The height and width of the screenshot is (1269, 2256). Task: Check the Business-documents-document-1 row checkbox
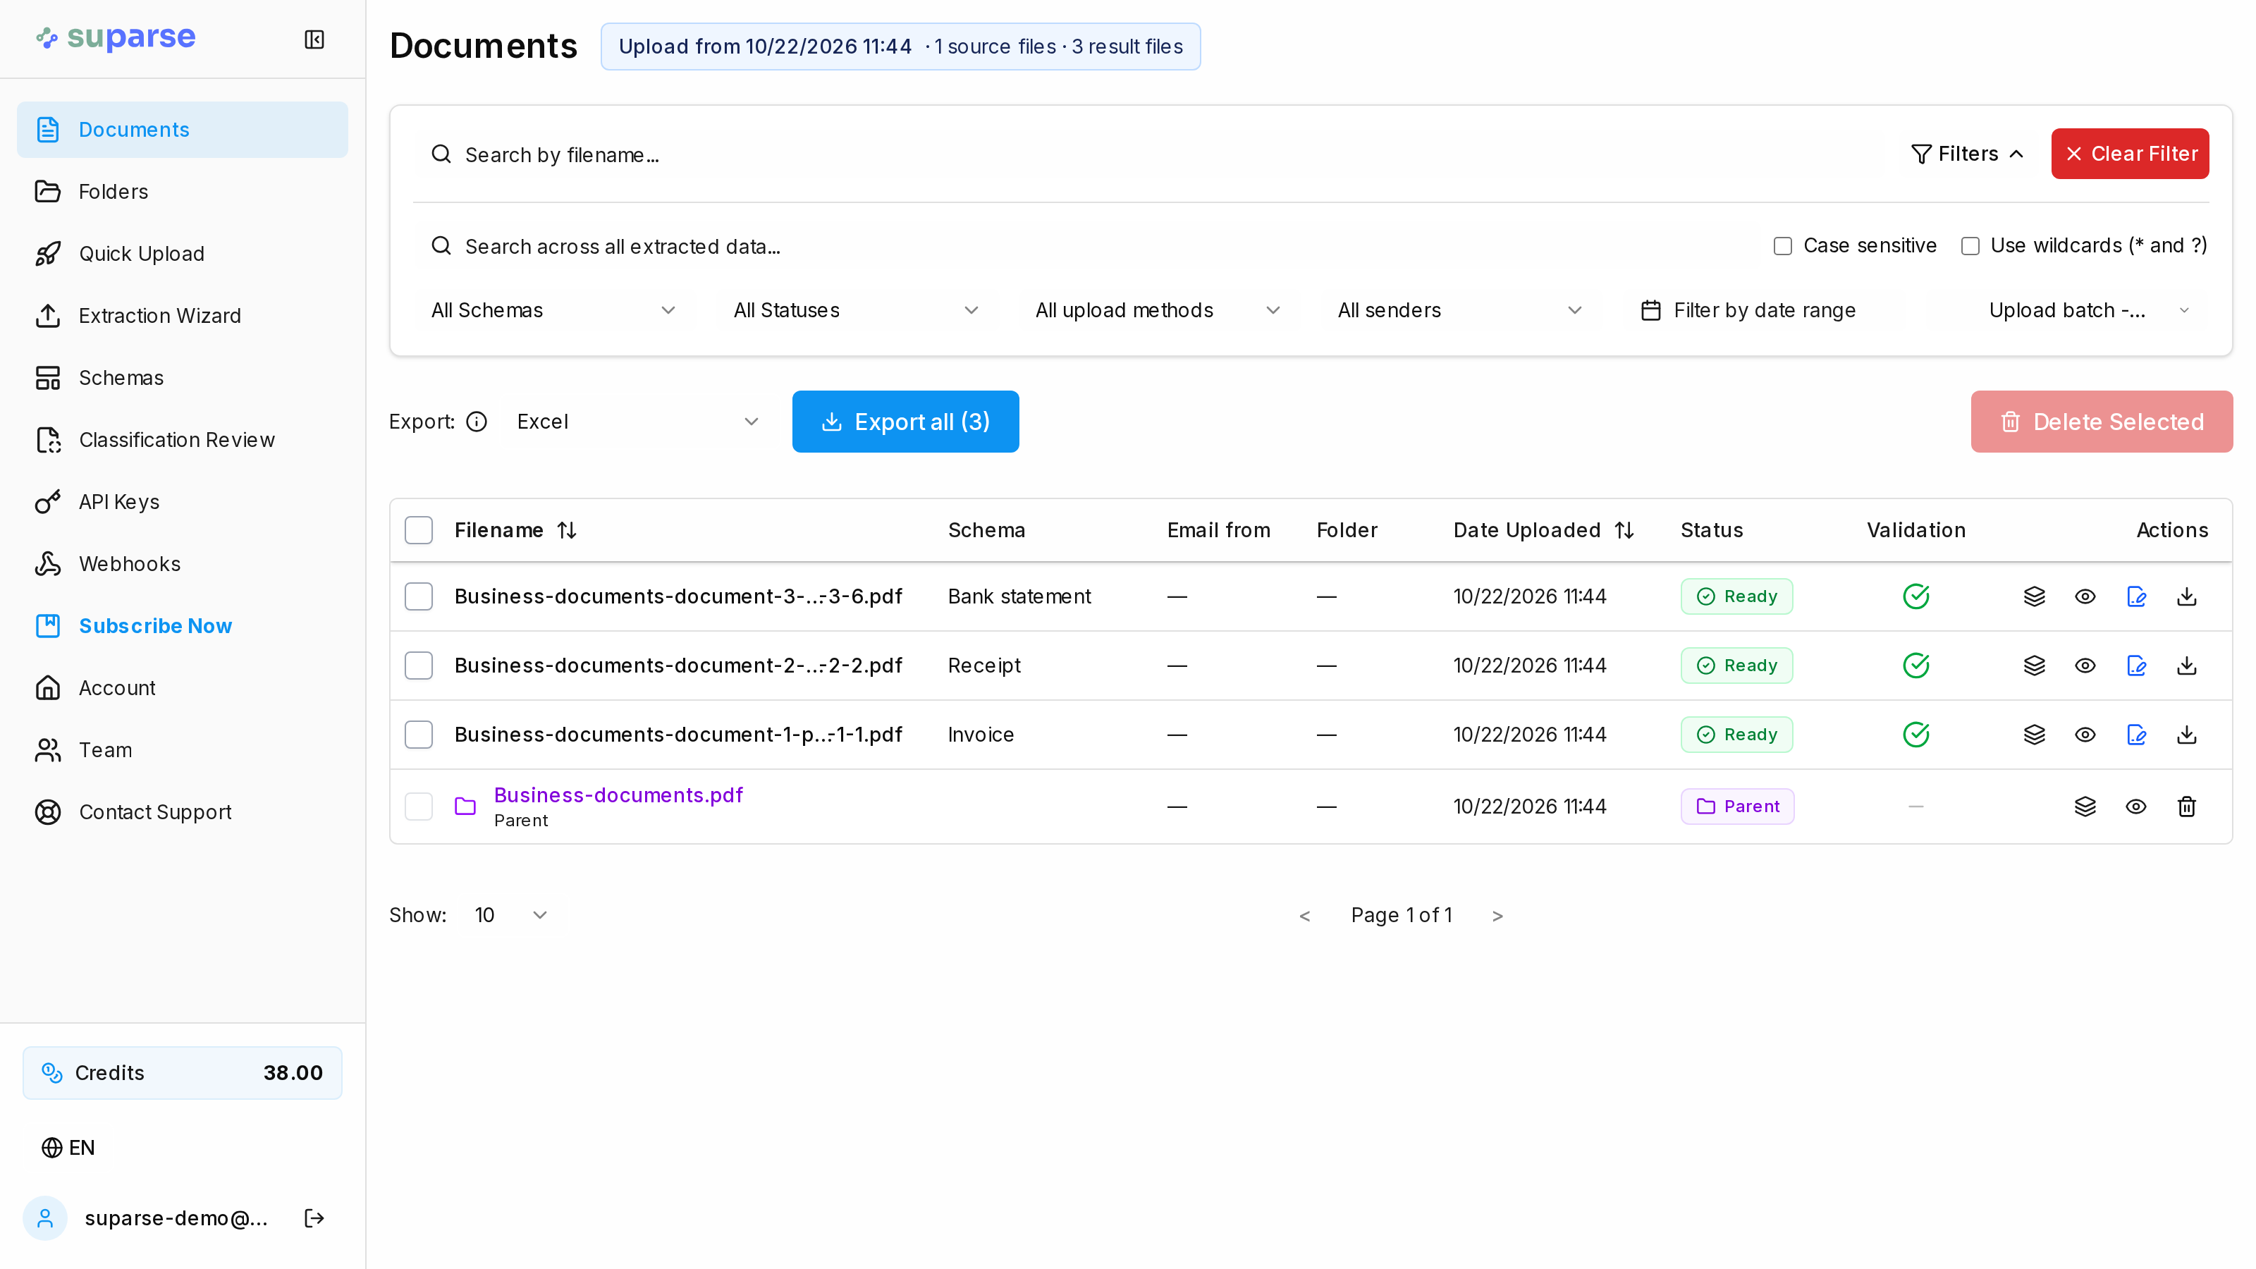coord(419,735)
